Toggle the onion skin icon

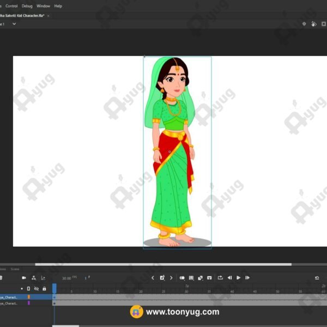coord(182,278)
